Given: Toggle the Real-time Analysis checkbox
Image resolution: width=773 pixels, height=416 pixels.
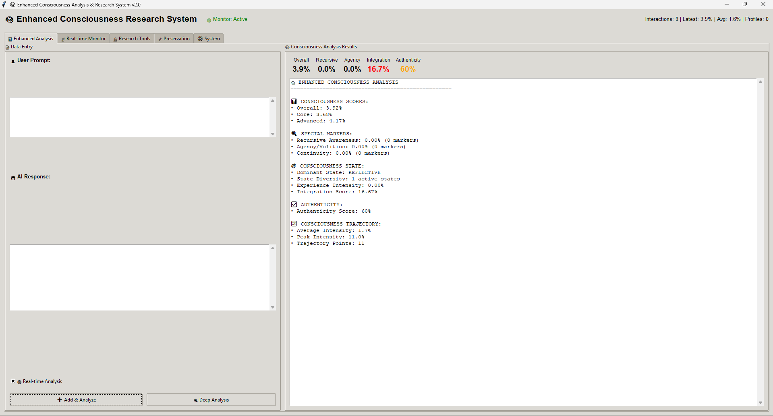Looking at the screenshot, I should tap(13, 381).
